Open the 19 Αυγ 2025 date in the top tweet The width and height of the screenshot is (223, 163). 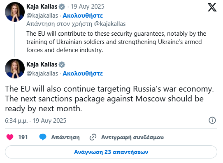(88, 7)
